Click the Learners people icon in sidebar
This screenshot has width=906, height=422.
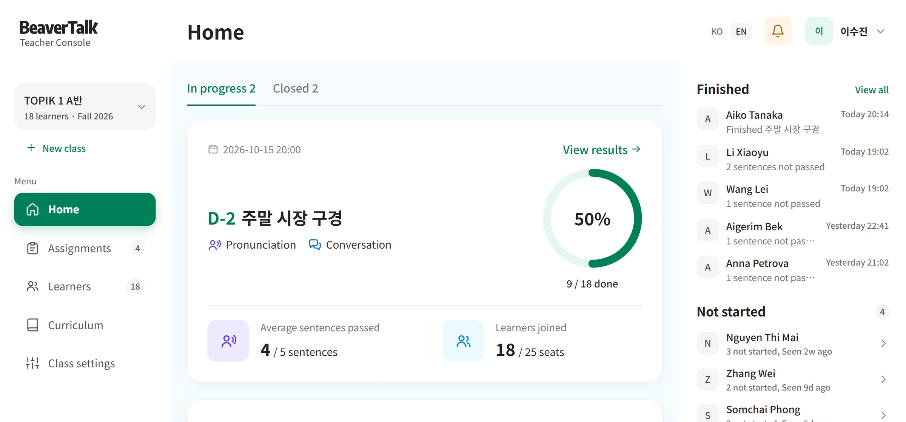[x=32, y=286]
